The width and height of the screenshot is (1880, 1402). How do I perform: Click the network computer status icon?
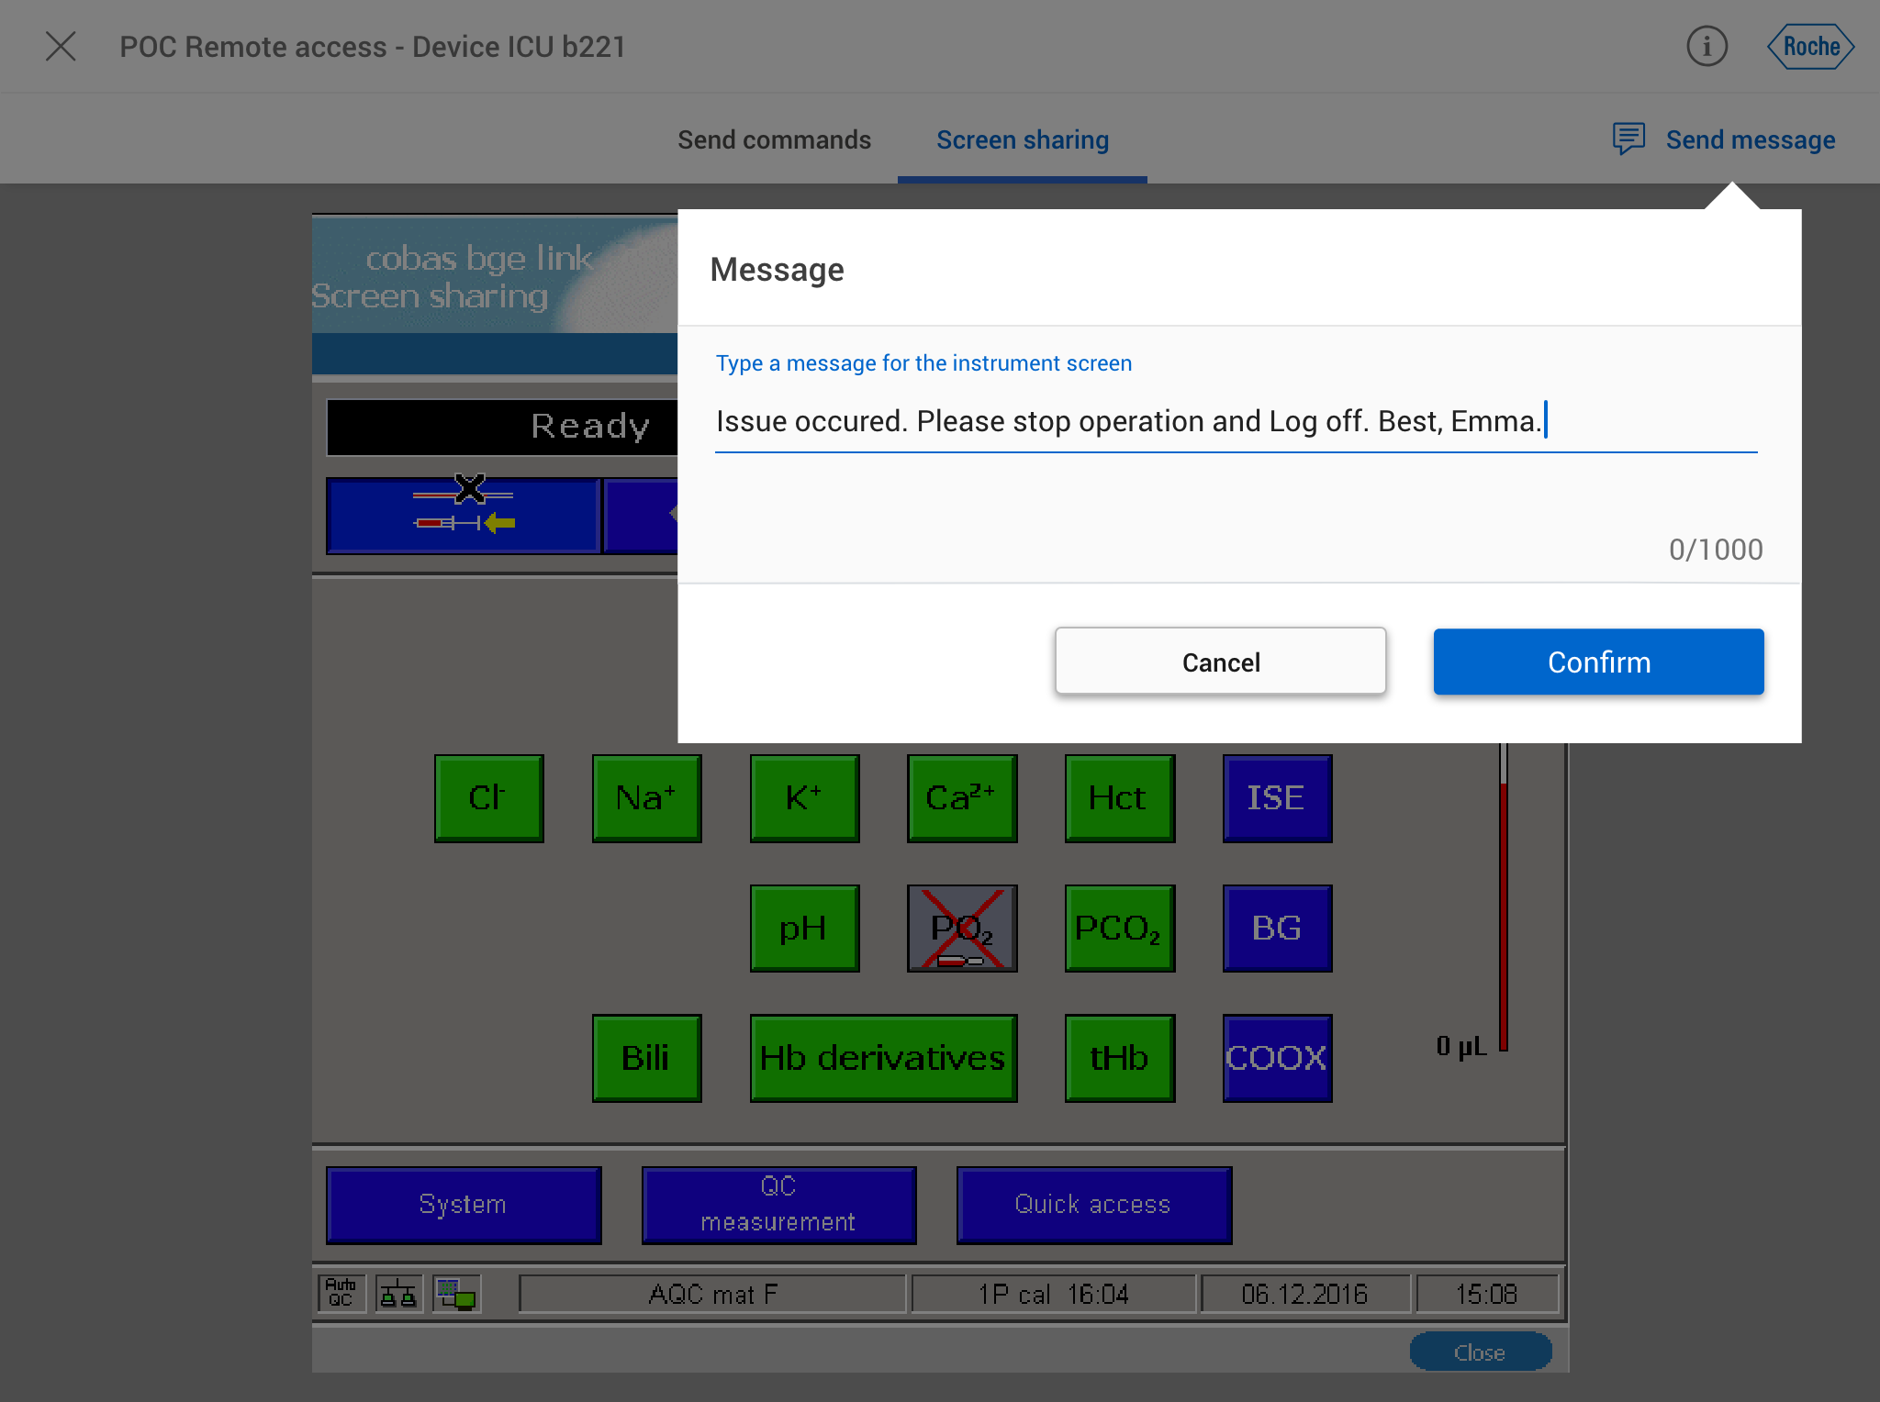tap(456, 1293)
